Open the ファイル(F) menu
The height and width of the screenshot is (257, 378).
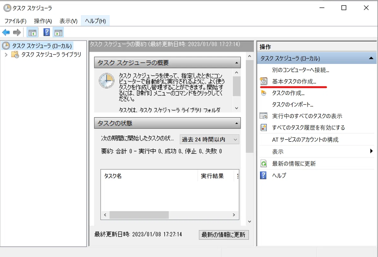[15, 21]
